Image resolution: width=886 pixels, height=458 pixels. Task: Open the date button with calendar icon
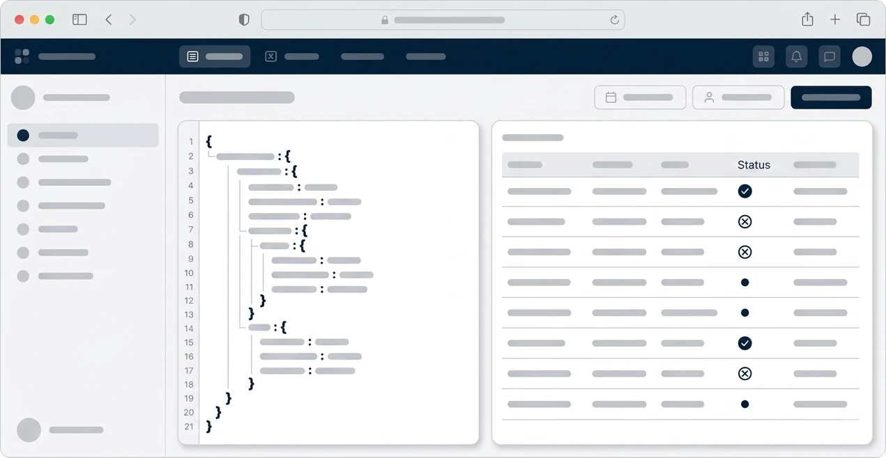point(640,97)
